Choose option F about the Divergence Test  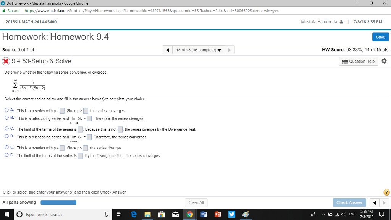pyautogui.click(x=6, y=155)
